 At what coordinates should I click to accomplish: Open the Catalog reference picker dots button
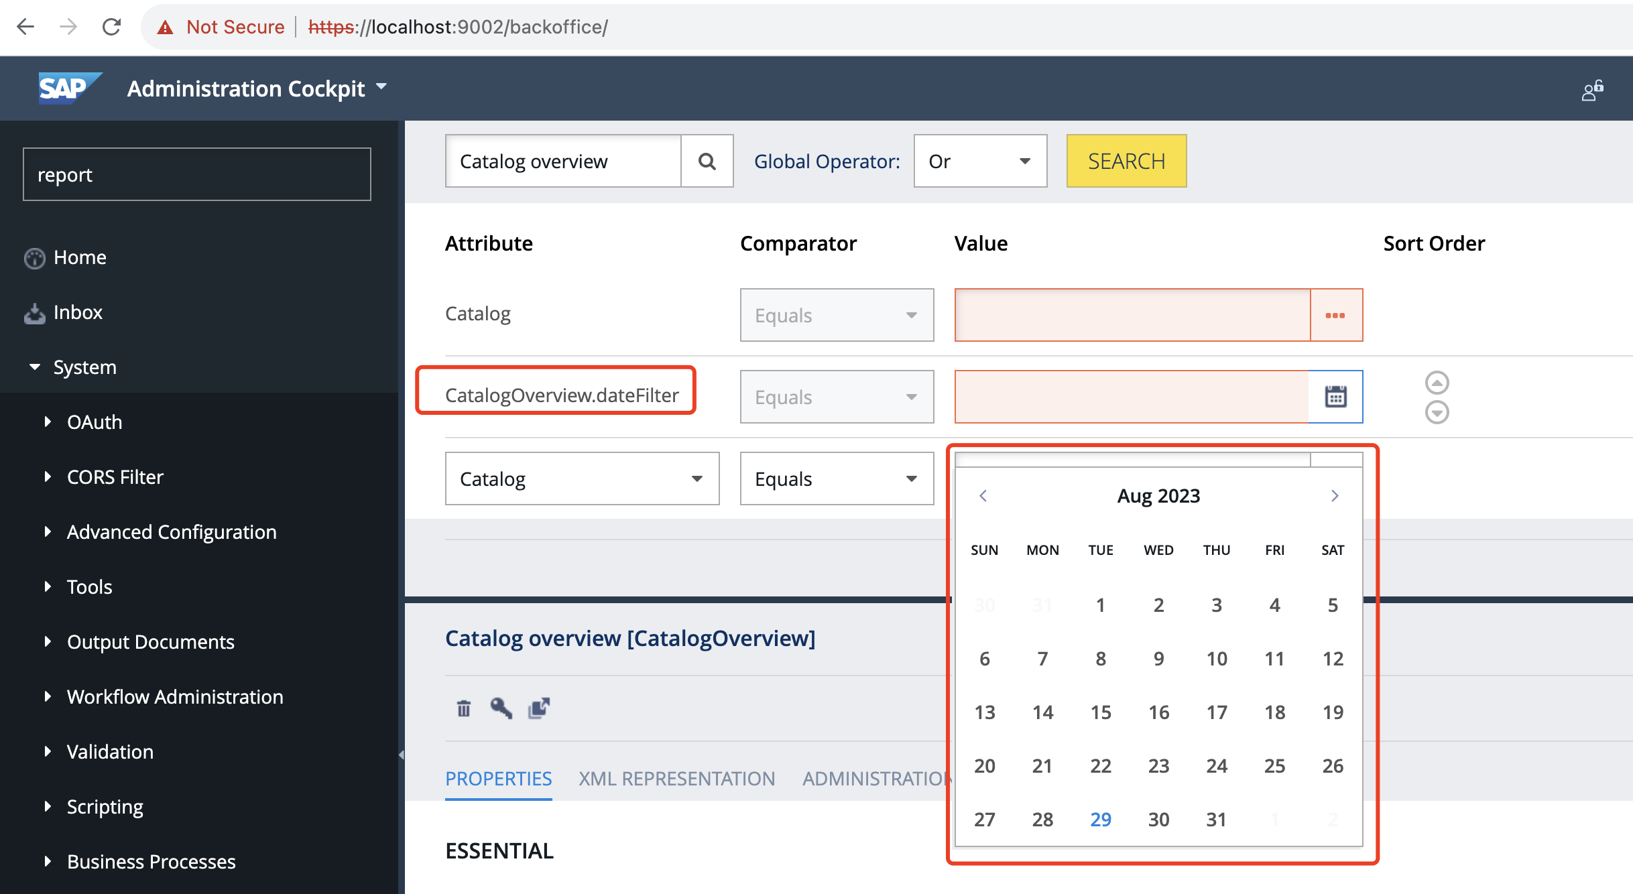coord(1335,315)
